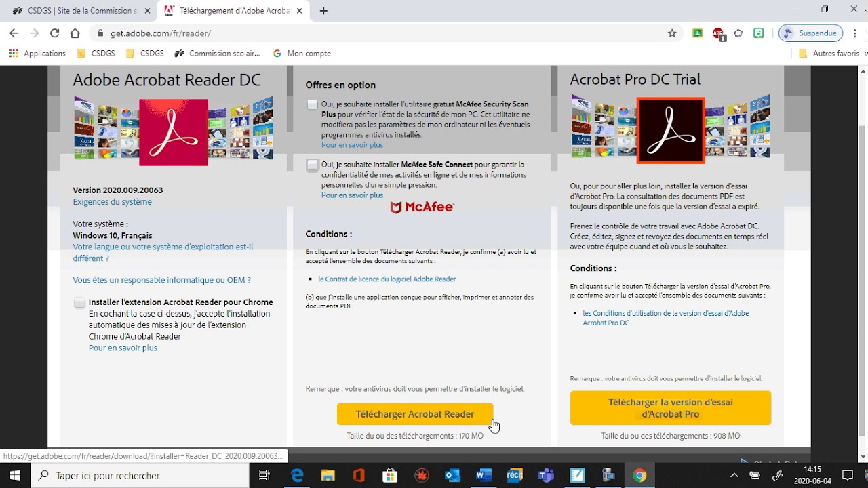Open Outlook from the taskbar

[452, 476]
